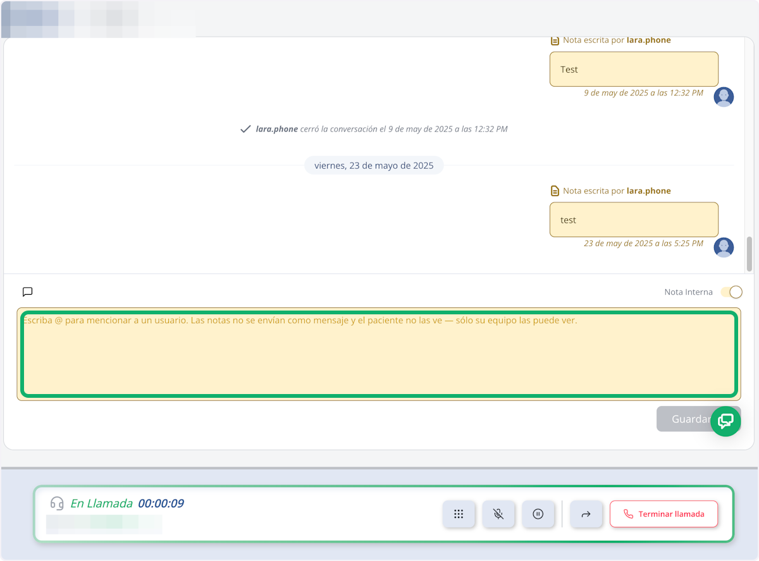Click the lara.phone author name above the 'test' note
759x561 pixels.
(x=648, y=190)
